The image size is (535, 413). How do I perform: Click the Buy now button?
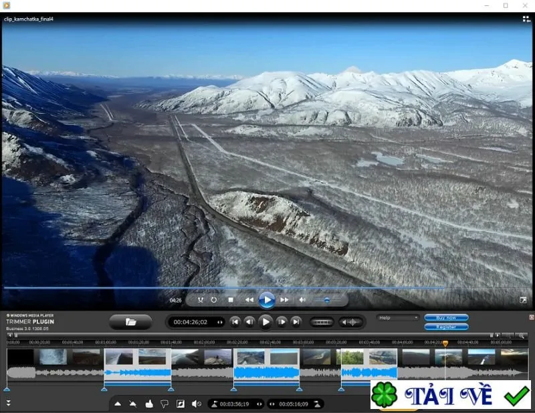pyautogui.click(x=446, y=318)
